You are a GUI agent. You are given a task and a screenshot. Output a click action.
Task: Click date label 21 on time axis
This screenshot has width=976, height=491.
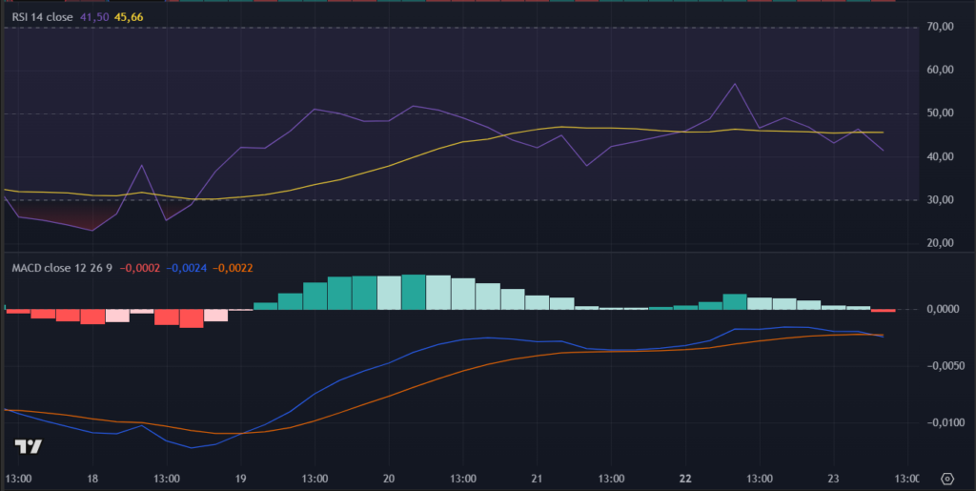(x=538, y=479)
